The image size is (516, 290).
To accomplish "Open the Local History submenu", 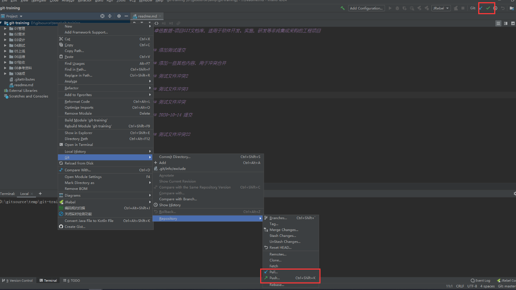I will tap(106, 151).
